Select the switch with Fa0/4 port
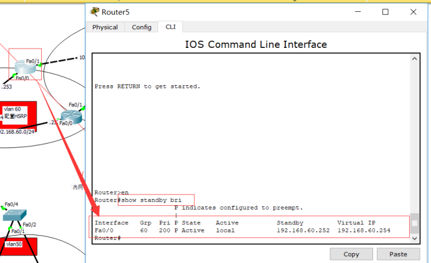 point(14,215)
